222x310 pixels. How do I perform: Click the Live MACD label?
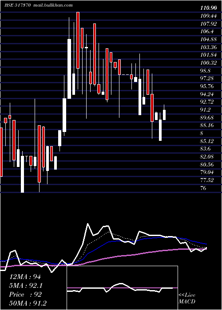[187, 298]
